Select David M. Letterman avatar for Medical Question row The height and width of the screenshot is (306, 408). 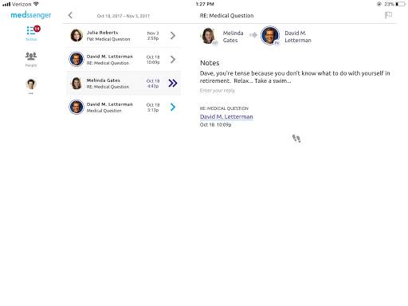76,107
